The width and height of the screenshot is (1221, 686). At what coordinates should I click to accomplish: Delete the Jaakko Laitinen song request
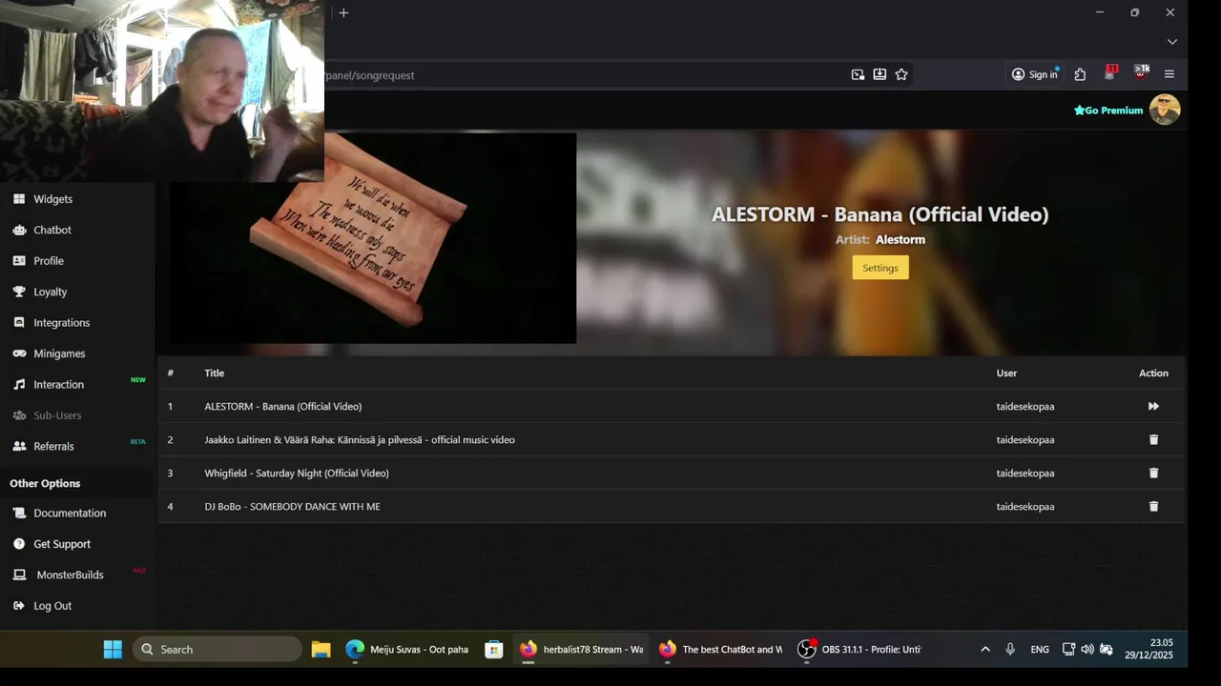click(1153, 439)
